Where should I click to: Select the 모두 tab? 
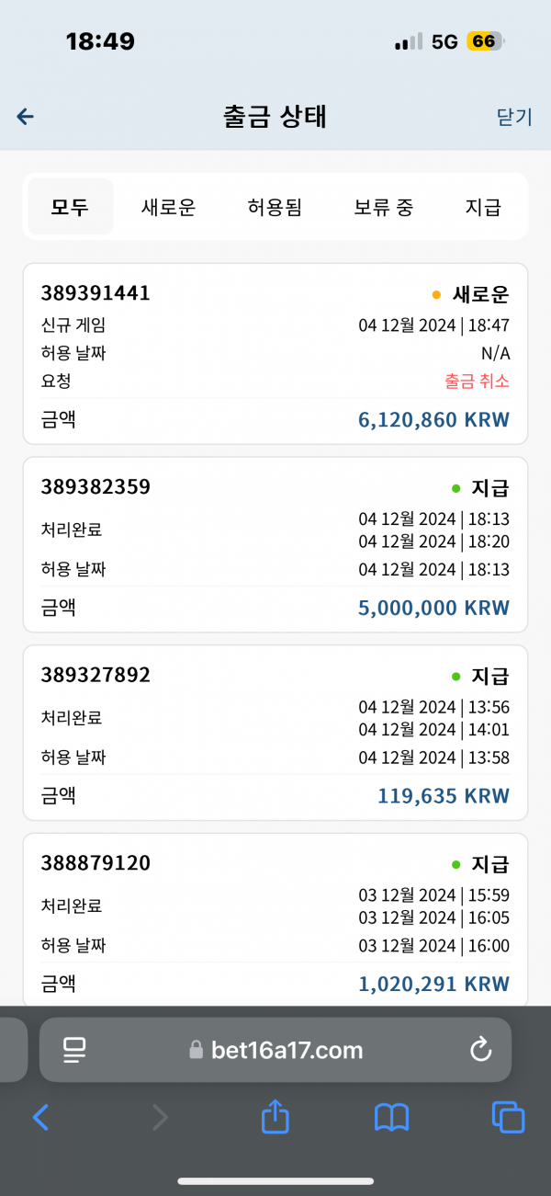click(70, 207)
